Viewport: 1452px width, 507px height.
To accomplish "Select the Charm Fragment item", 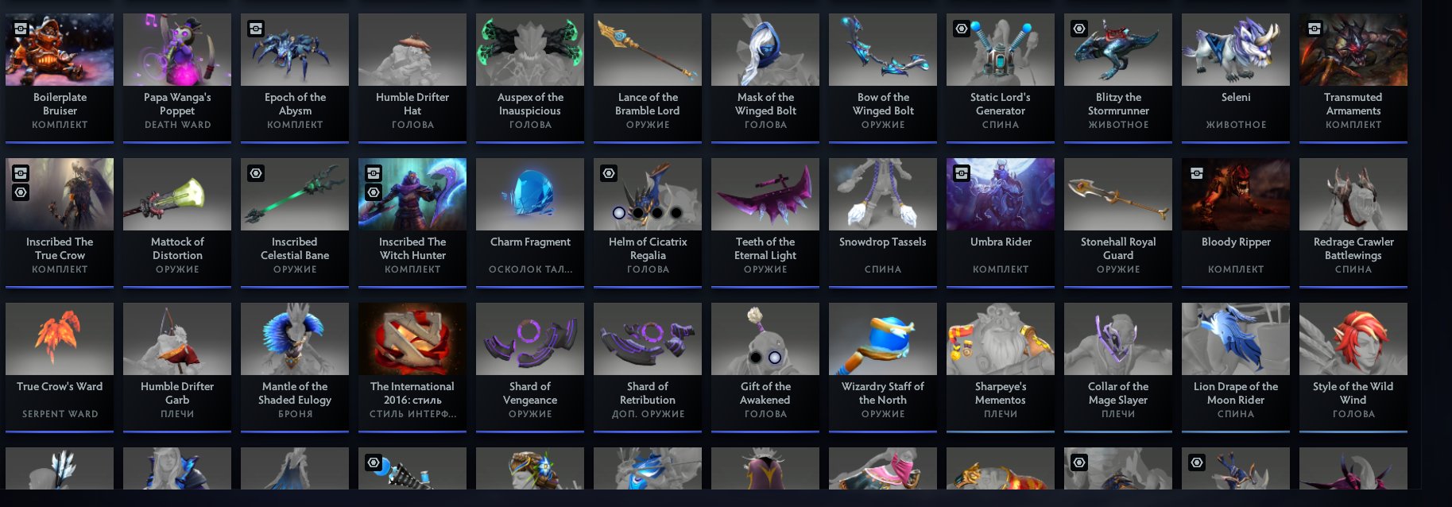I will 530,222.
